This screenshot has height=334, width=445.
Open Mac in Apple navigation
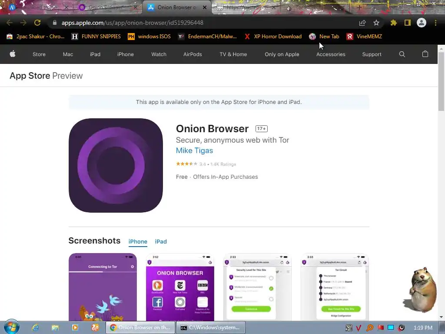click(68, 54)
